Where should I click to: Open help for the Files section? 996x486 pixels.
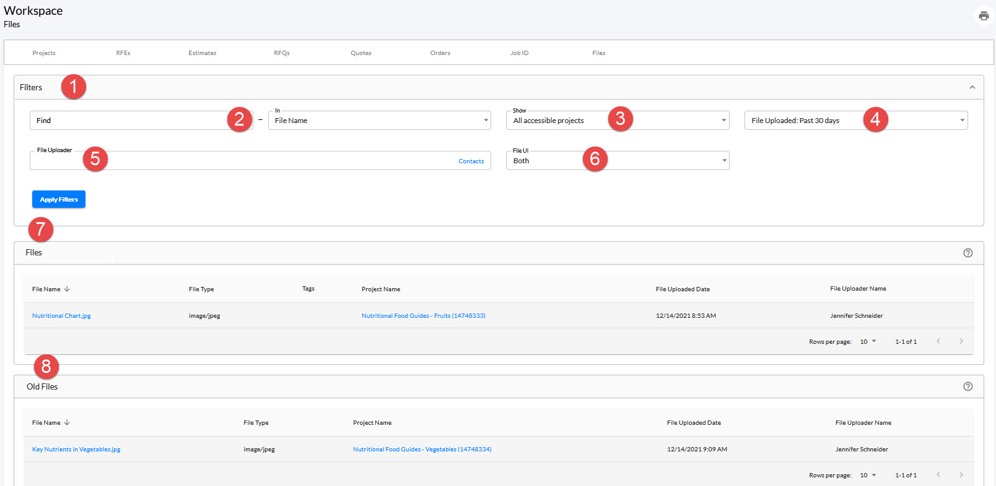(x=968, y=253)
